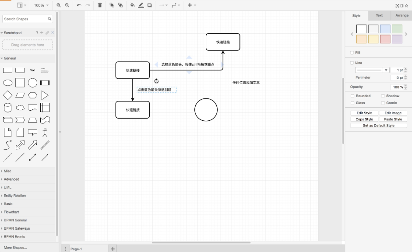This screenshot has height=252, width=412.
Task: Click inside the Search Shapes field
Action: 24,19
